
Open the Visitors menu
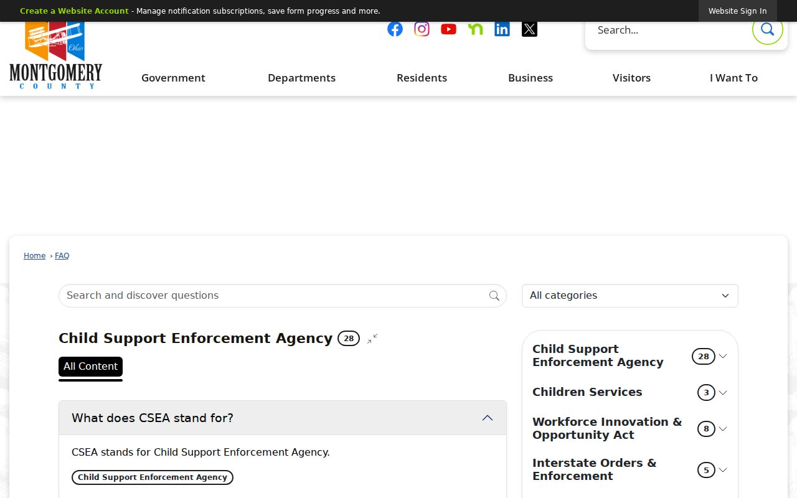(x=631, y=78)
